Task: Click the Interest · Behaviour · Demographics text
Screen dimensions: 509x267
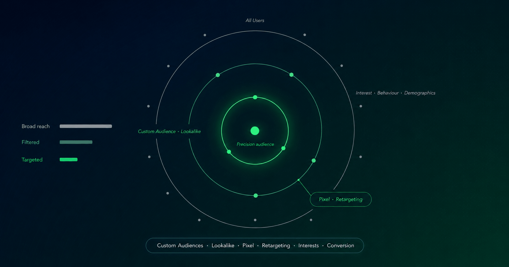Action: pos(395,93)
